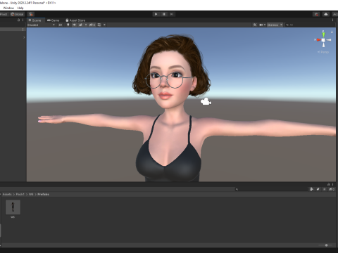Image resolution: width=338 pixels, height=253 pixels.
Task: Go to Assets in breadcrumb
Action: [x=7, y=195]
